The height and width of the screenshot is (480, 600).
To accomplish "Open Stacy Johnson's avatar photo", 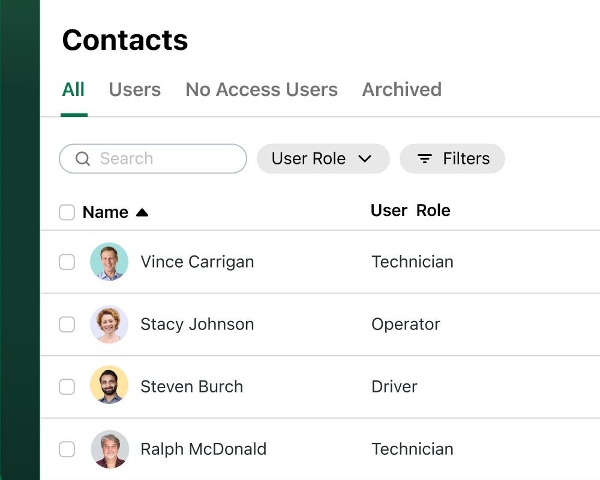I will coord(109,324).
